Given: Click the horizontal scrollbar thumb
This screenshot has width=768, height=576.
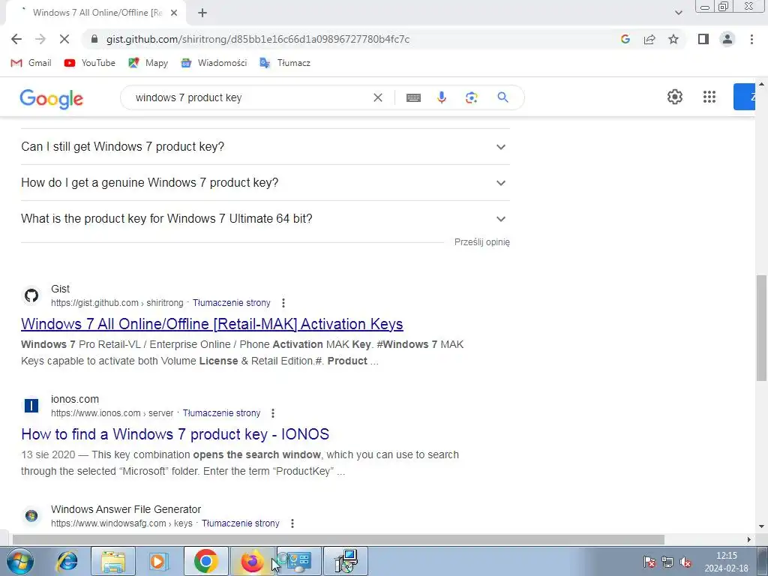Looking at the screenshot, I should pyautogui.click(x=338, y=539).
